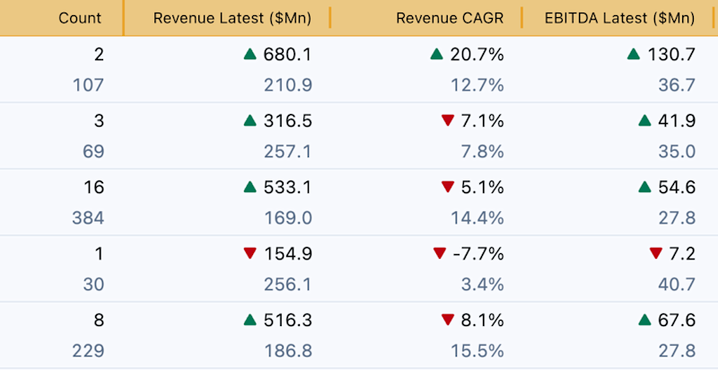Click green up triangle beside 680.1

(250, 55)
